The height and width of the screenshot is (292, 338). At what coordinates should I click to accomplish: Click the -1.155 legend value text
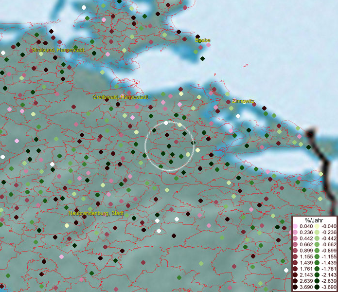point(329,256)
